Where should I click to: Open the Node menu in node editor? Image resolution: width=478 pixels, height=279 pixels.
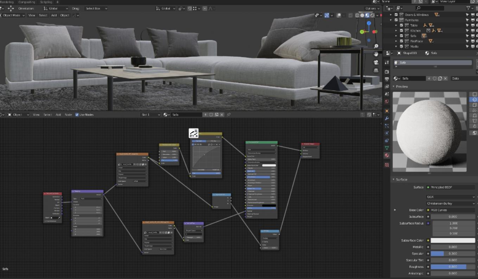click(x=68, y=115)
